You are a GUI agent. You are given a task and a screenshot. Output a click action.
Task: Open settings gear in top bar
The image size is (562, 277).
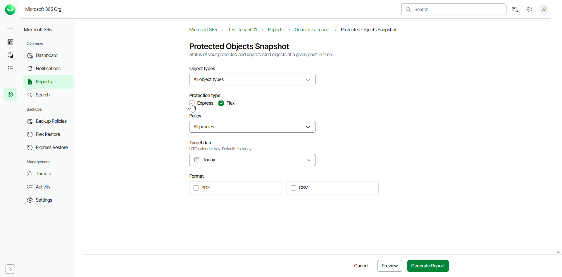[x=529, y=10]
